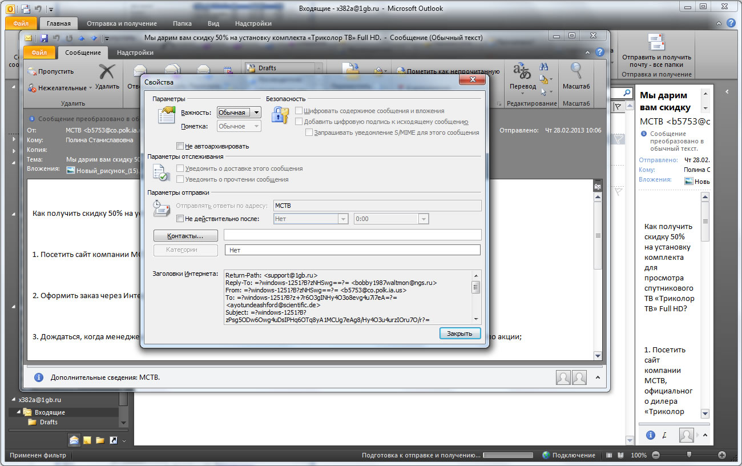Tick Уведомить о доставке этого сообщения
The width and height of the screenshot is (742, 466).
coord(180,168)
